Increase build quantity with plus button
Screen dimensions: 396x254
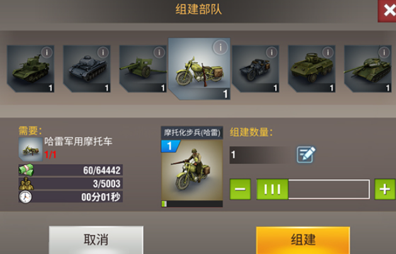tap(385, 189)
